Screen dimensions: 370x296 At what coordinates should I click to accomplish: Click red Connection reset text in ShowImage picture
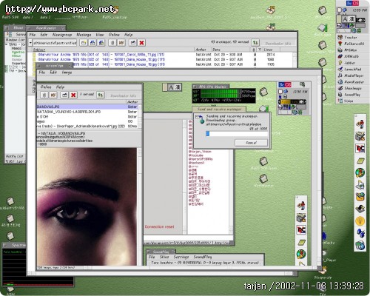[159, 226]
